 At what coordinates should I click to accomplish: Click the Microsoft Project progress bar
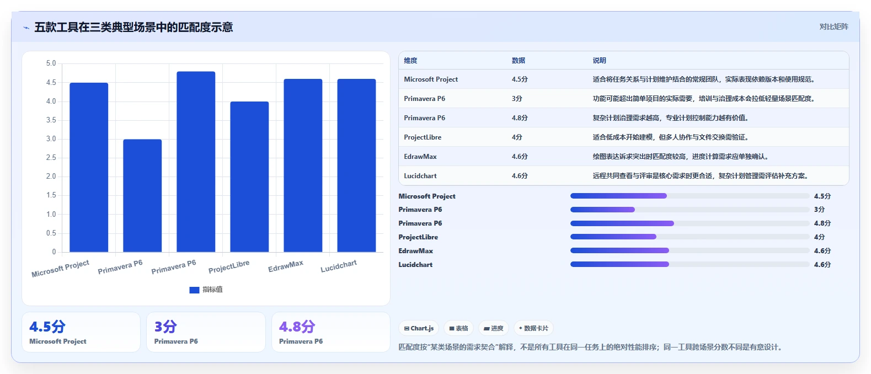[x=690, y=196]
